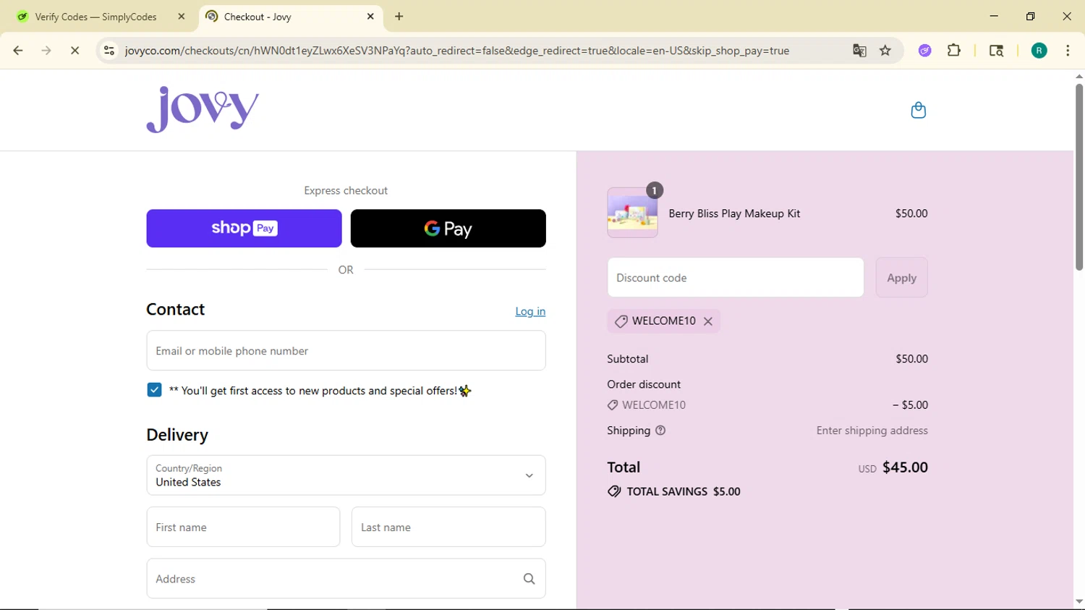The image size is (1085, 610).
Task: Click the purple extension icon in toolbar
Action: (924, 51)
